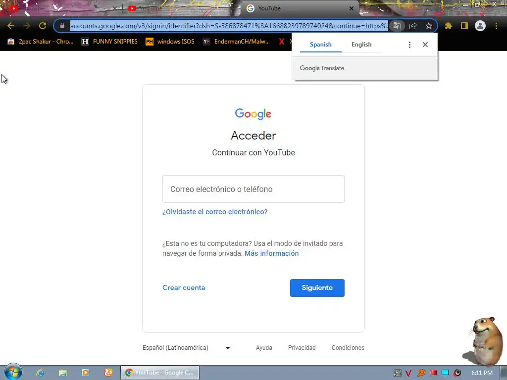Reload the page with the refresh icon
This screenshot has width=507, height=380.
click(43, 26)
